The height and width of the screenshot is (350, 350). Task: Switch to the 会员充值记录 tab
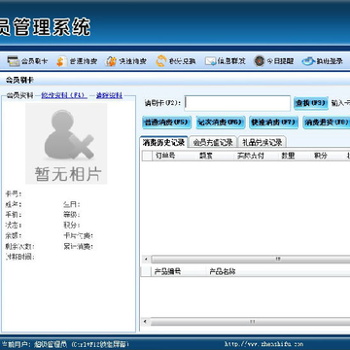213,142
